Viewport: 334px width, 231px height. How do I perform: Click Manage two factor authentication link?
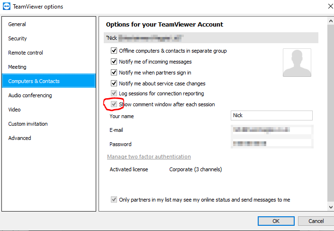click(149, 157)
